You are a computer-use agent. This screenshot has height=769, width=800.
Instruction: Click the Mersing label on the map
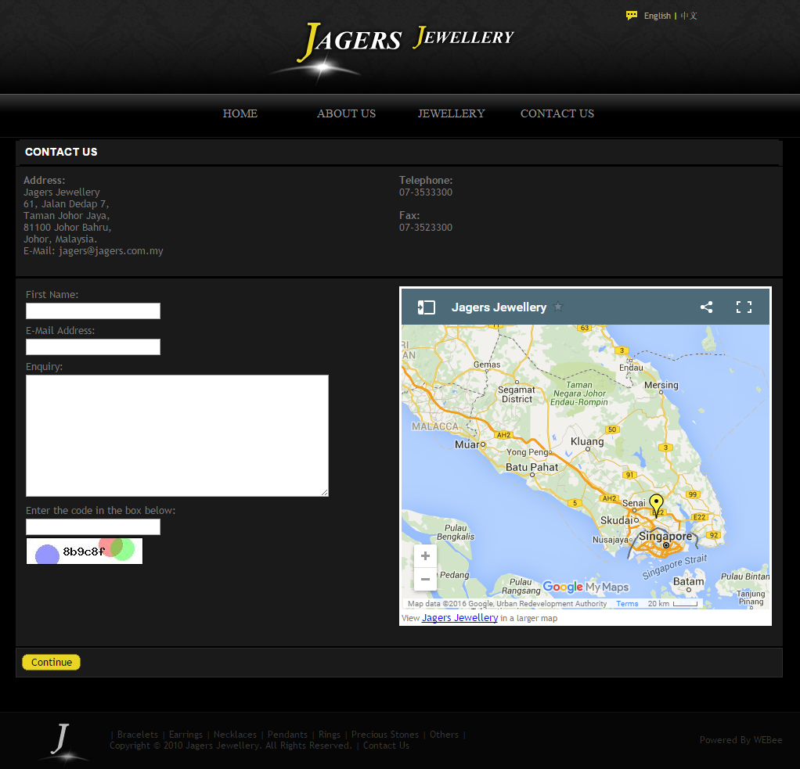point(661,385)
